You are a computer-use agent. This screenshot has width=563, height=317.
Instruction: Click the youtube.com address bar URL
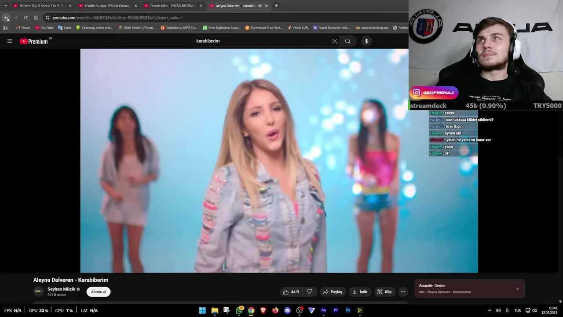tap(117, 18)
